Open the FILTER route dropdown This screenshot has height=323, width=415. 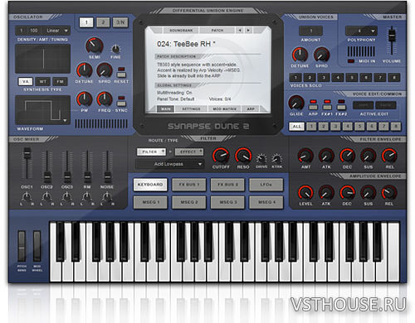click(x=151, y=152)
